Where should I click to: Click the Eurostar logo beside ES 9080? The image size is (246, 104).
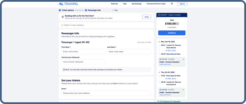pos(163,59)
